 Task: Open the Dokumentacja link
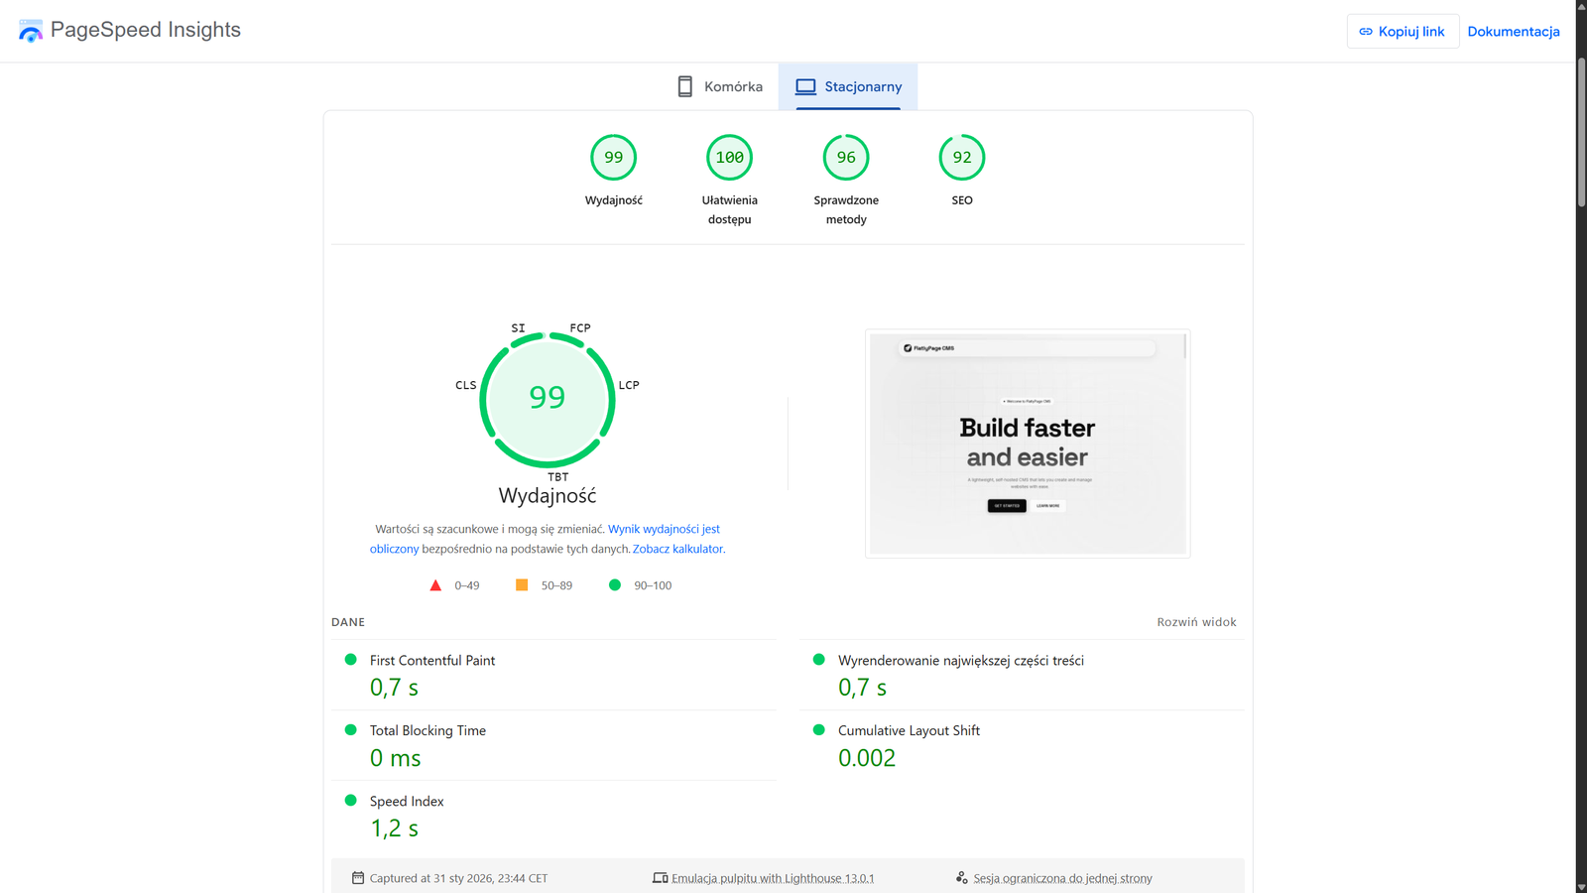pyautogui.click(x=1513, y=32)
